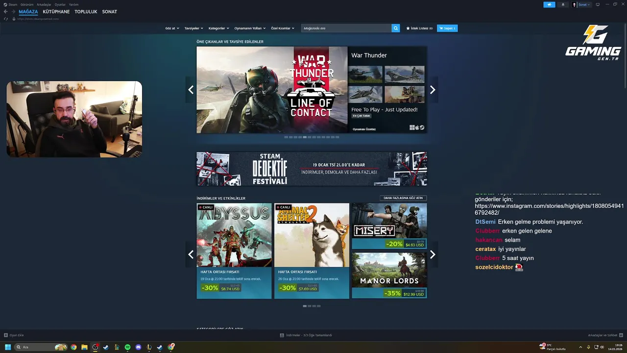Viewport: 627px width, 353px height.
Task: Open Animal Shelter 2 deal card
Action: (x=312, y=251)
